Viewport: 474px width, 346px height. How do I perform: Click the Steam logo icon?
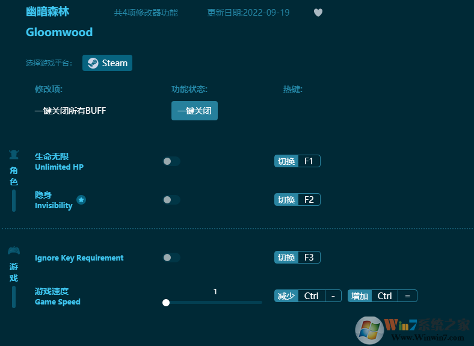pos(93,63)
